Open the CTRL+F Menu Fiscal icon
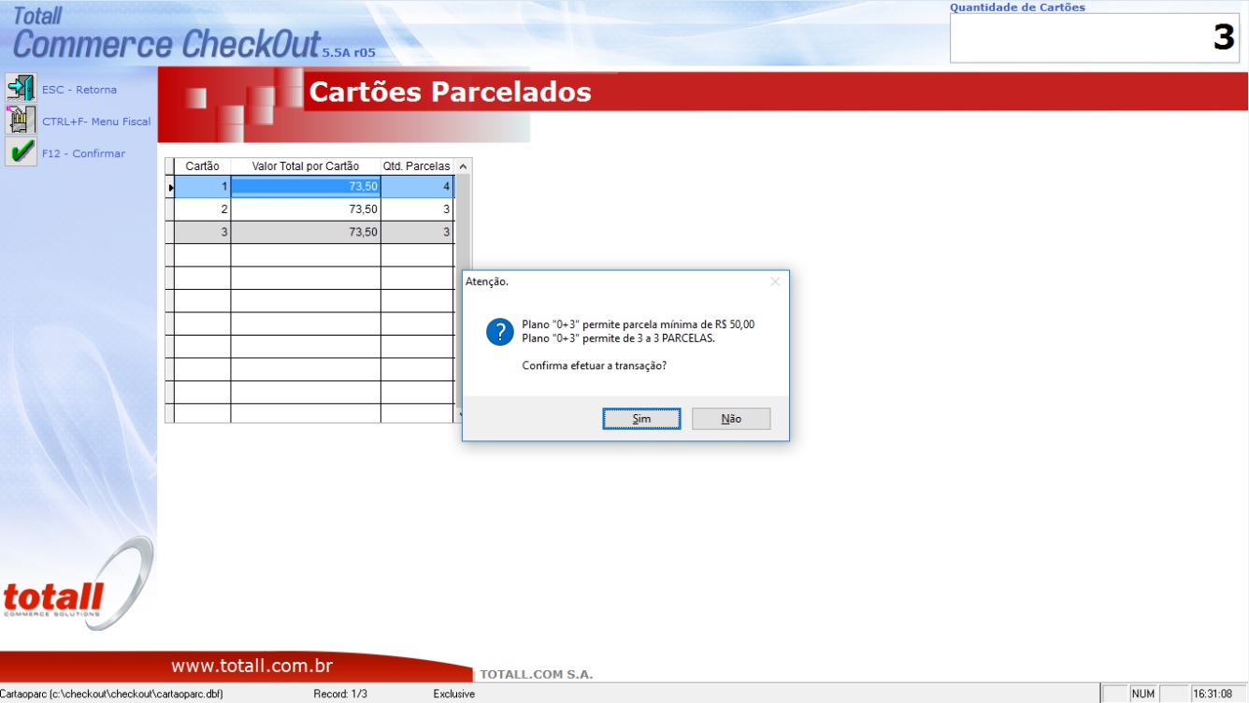 coord(21,121)
